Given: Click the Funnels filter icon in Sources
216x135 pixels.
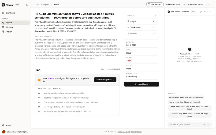Looking at the screenshot, I should click(x=128, y=33).
